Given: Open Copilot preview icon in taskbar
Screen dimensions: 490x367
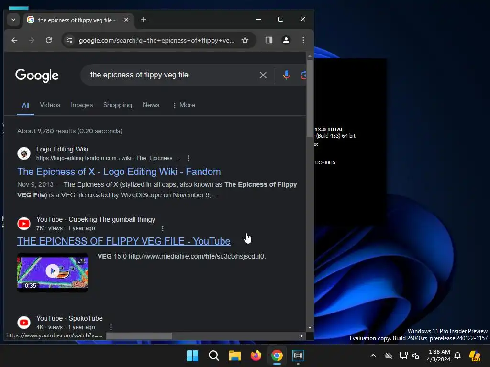Looking at the screenshot, I should [x=475, y=356].
